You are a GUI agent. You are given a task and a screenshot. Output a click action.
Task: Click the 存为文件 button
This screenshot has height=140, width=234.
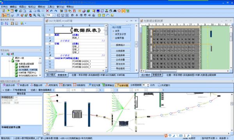[x=121, y=64]
